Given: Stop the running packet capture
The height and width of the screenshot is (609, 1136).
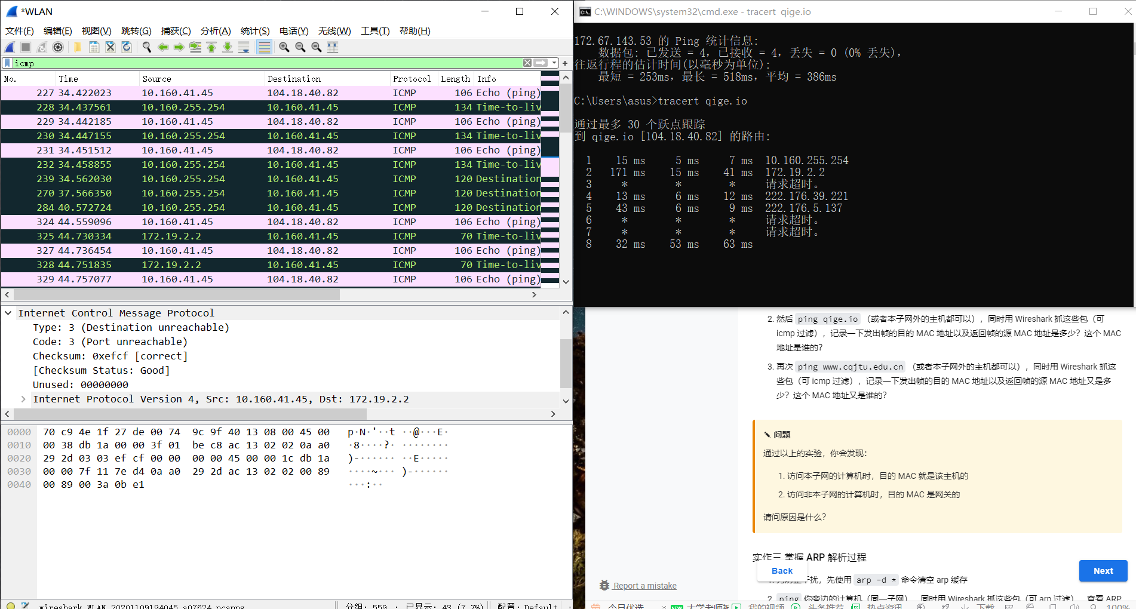Looking at the screenshot, I should 26,47.
